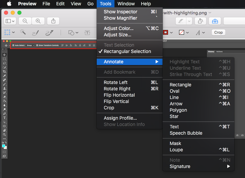The width and height of the screenshot is (245, 178).
Task: Open the Highlight pen dropdown arrow
Action: pyautogui.click(x=189, y=21)
